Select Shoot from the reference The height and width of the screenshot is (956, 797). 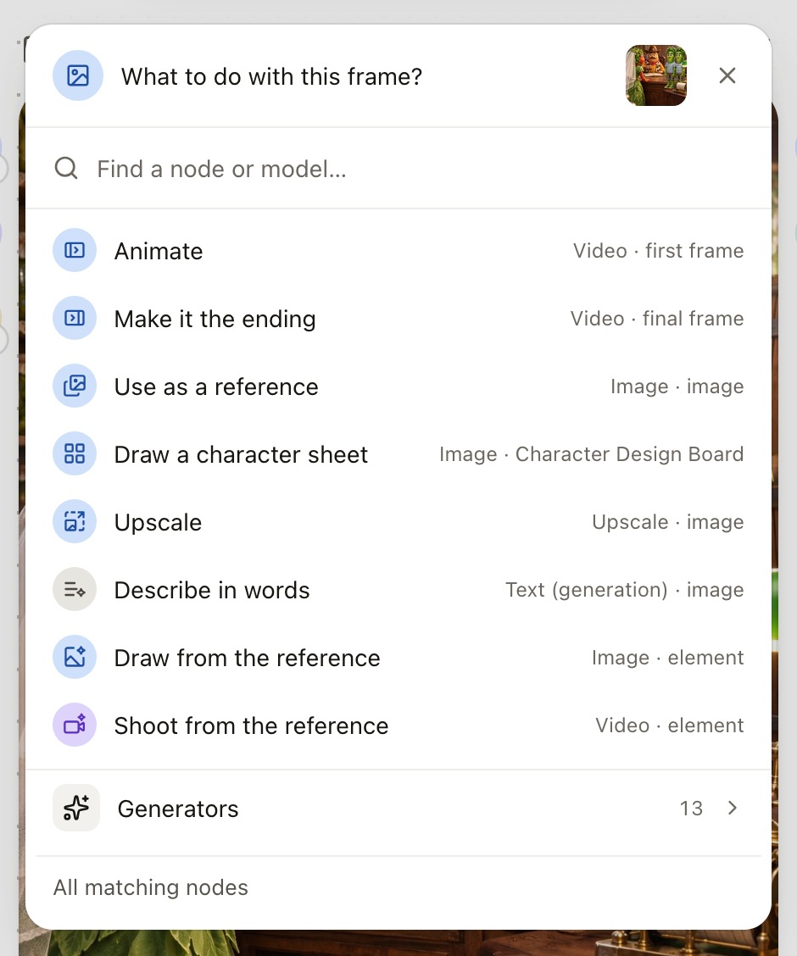point(398,725)
